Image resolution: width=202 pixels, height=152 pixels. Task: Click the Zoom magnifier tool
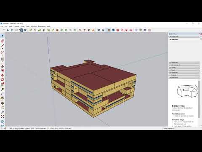(3, 112)
